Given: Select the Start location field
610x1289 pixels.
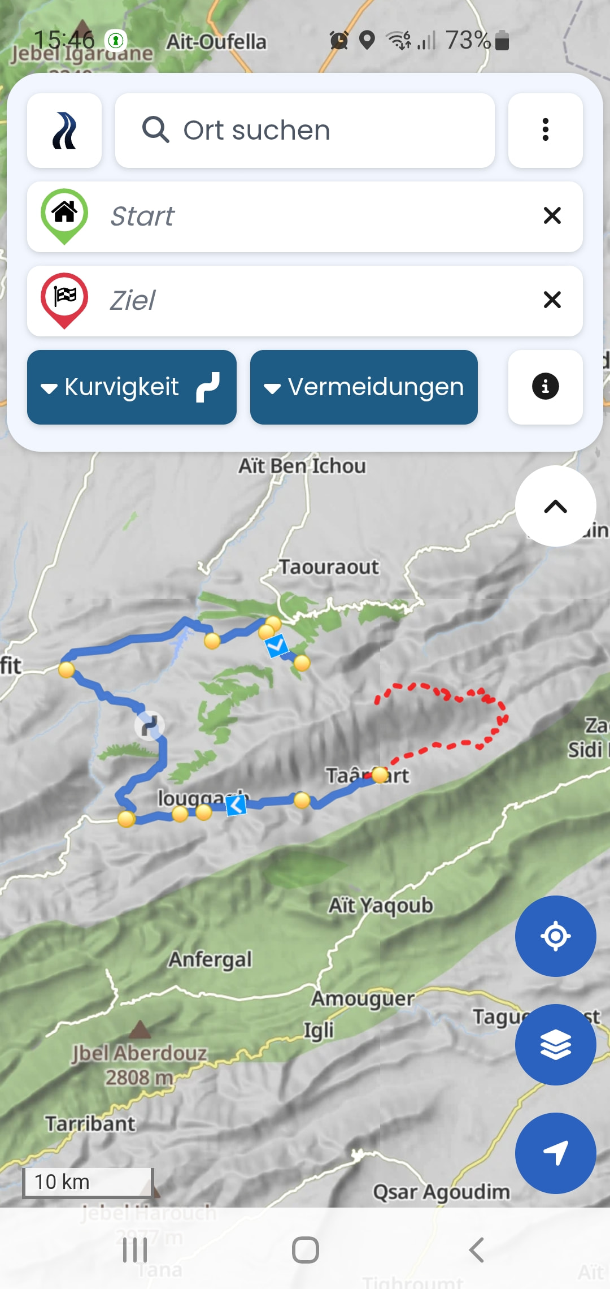Looking at the screenshot, I should click(305, 217).
